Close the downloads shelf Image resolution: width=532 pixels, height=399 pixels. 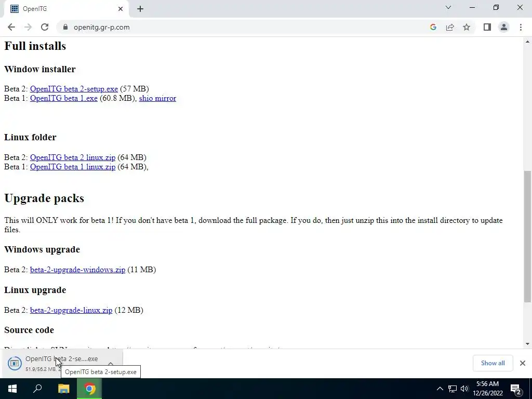[523, 363]
